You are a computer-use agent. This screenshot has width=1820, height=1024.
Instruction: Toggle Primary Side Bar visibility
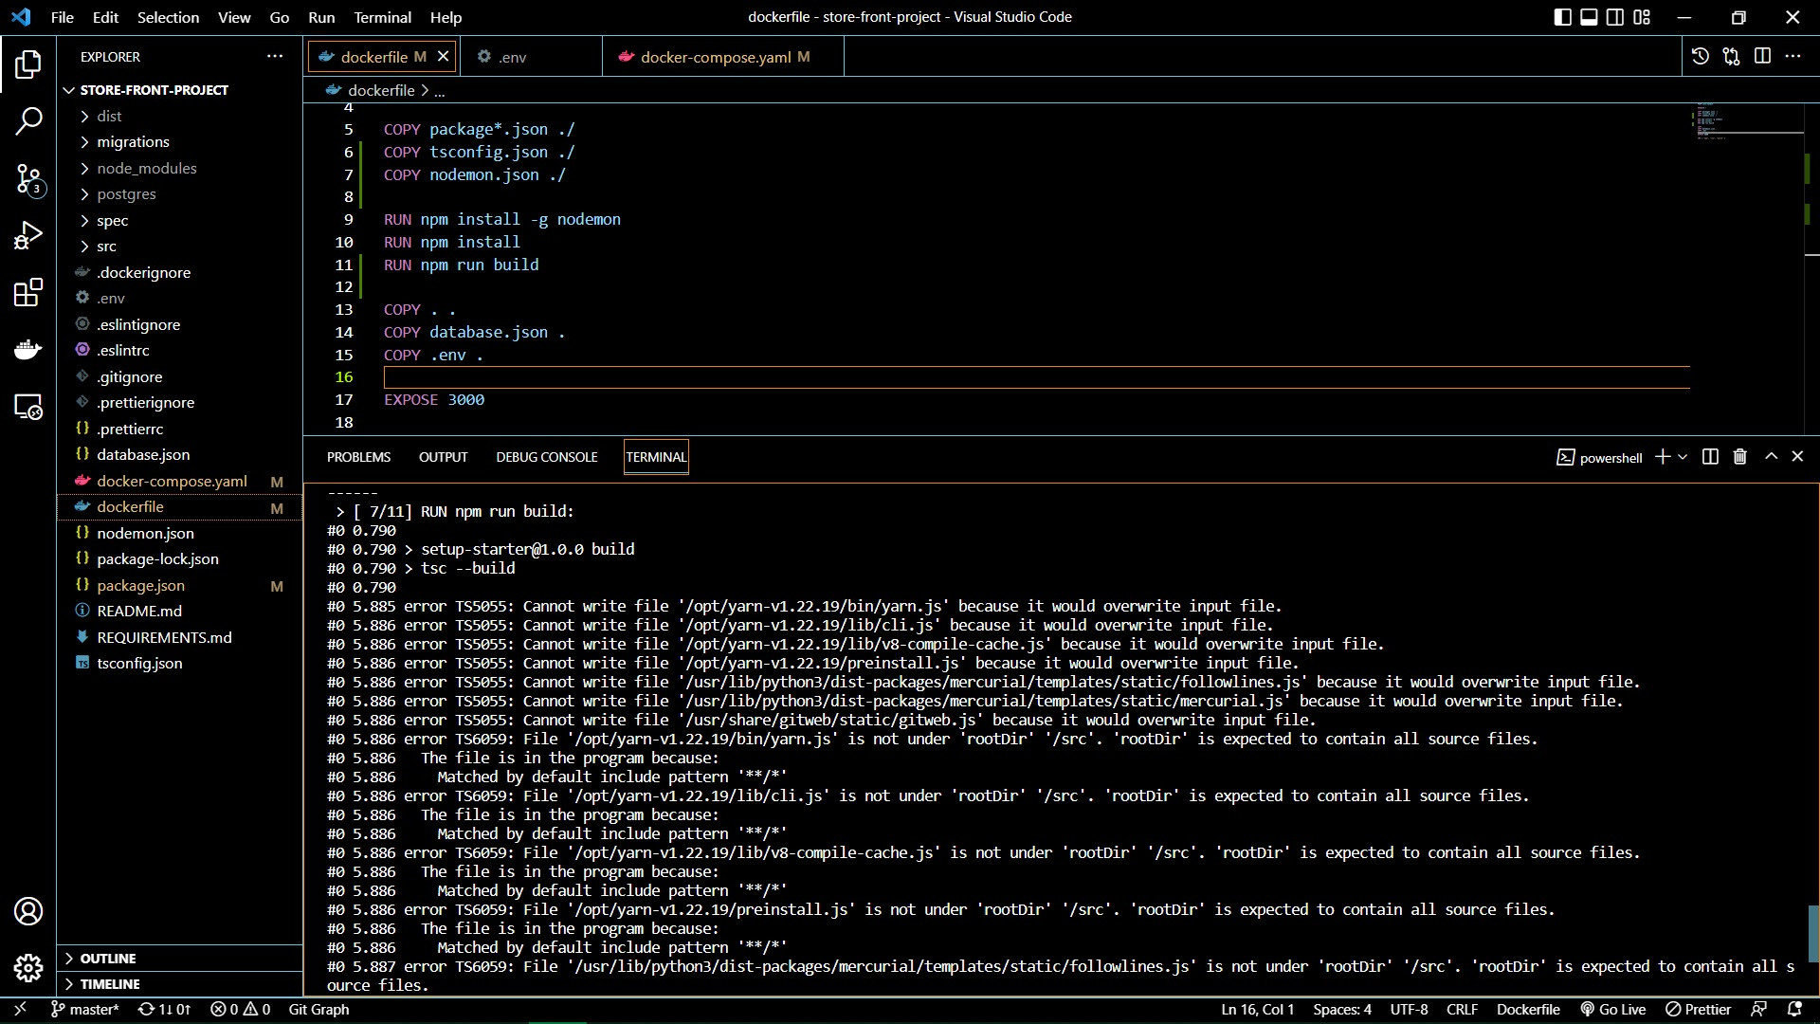(x=1563, y=17)
